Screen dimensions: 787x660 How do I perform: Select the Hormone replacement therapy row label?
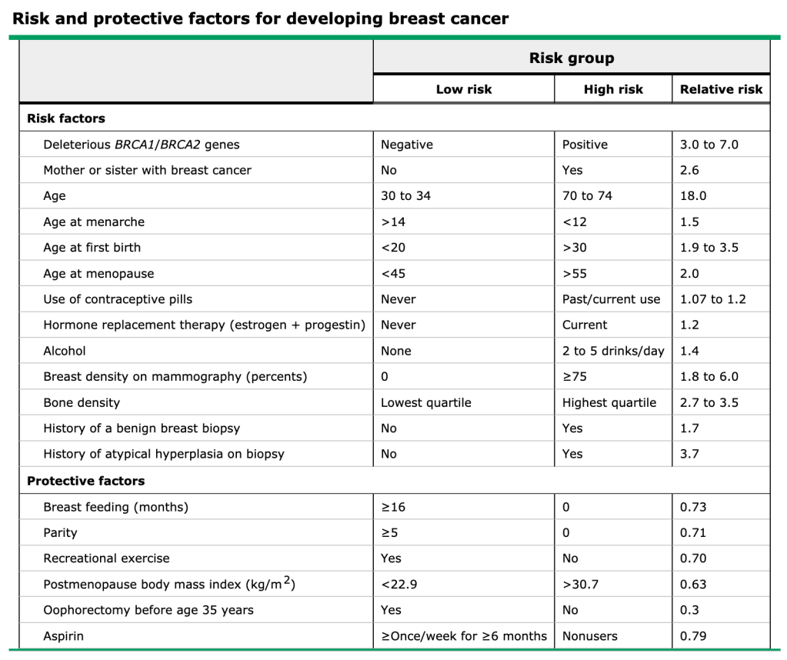(x=204, y=325)
